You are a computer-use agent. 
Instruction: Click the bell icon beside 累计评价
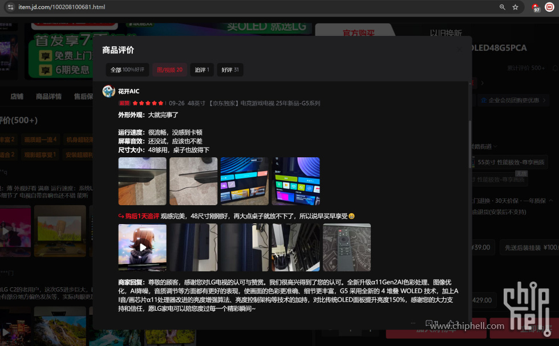pos(555,68)
